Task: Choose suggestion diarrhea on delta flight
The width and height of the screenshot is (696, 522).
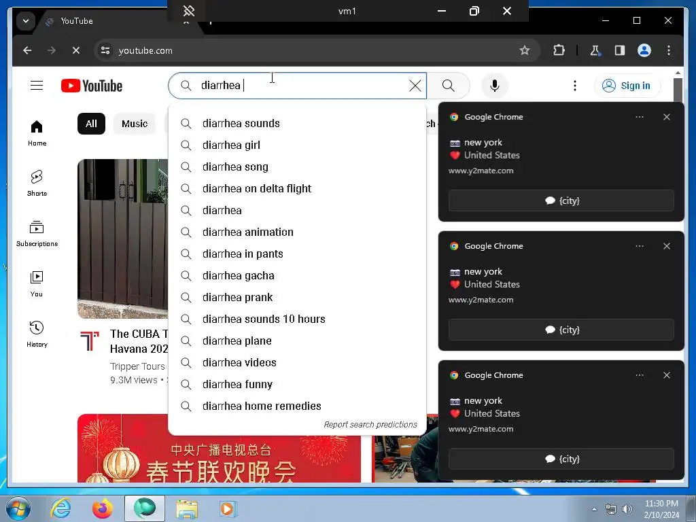Action: click(x=298, y=189)
